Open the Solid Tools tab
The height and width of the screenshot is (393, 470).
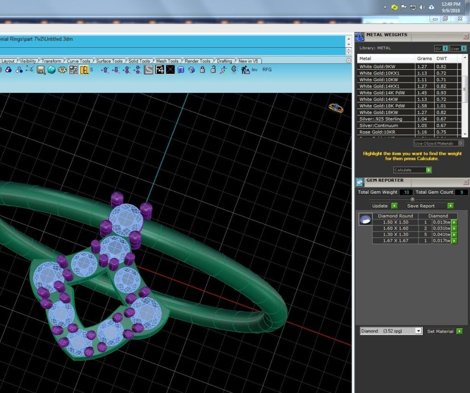(x=139, y=61)
